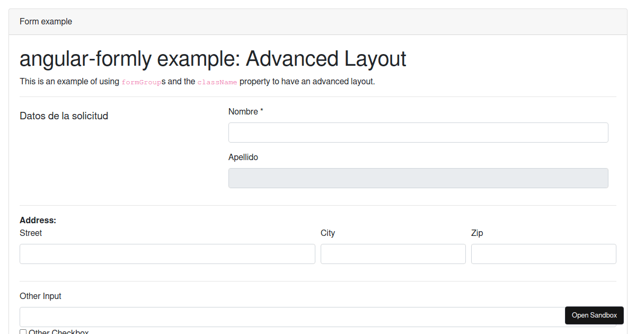Click the Nombre text input field
Image resolution: width=636 pixels, height=334 pixels.
pos(418,133)
